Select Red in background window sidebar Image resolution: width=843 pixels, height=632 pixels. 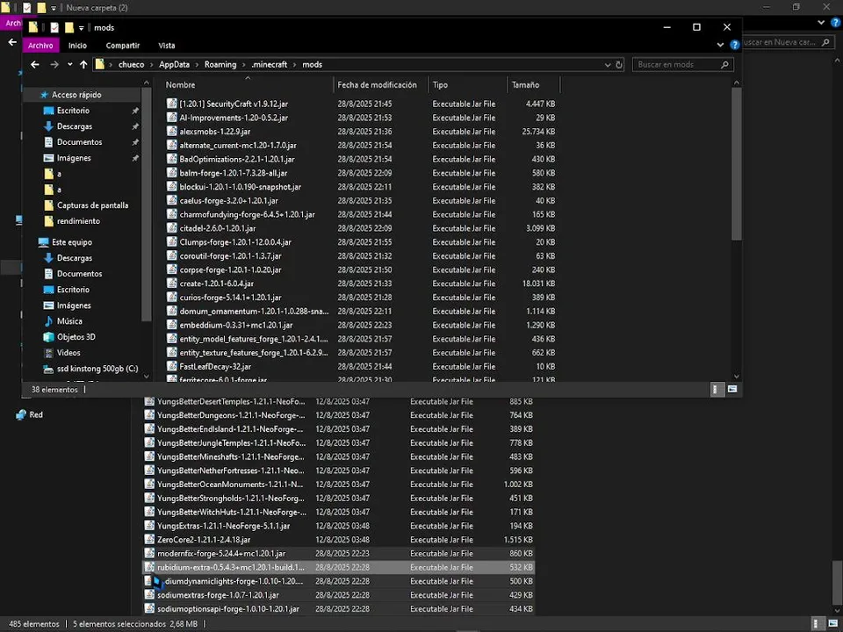pyautogui.click(x=35, y=415)
